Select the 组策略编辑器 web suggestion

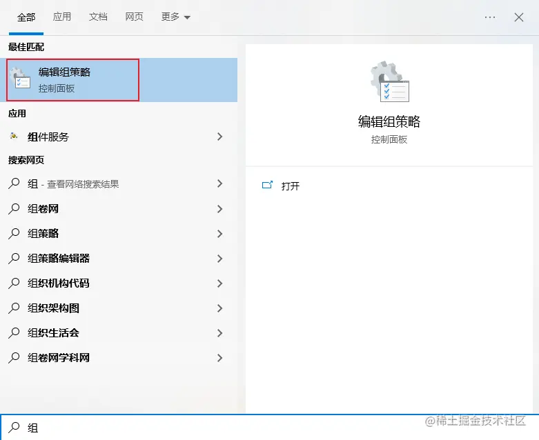(59, 259)
